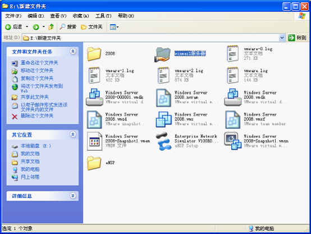The width and height of the screenshot is (311, 234).
Task: Go to Local Disk (E:) link
Action: tap(36, 146)
